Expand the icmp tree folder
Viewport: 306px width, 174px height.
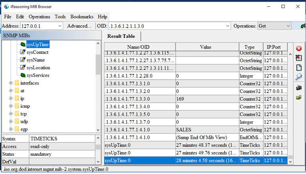11,106
